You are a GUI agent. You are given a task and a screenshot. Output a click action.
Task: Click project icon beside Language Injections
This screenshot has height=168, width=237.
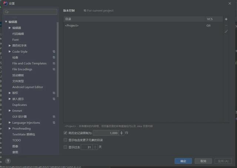(54, 123)
